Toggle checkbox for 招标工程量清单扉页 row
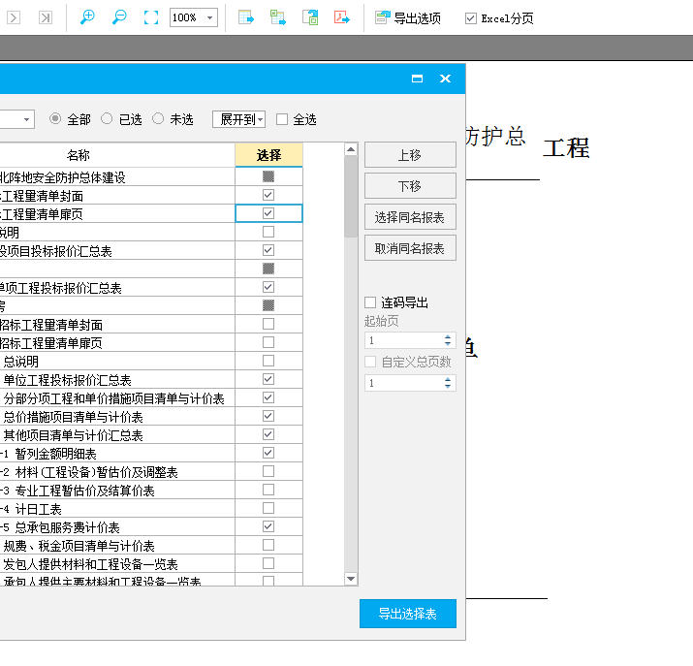693x666 pixels. [x=268, y=342]
